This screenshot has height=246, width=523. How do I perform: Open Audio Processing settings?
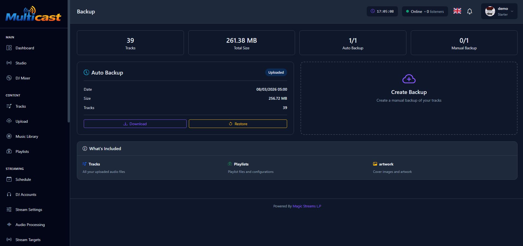click(x=30, y=225)
